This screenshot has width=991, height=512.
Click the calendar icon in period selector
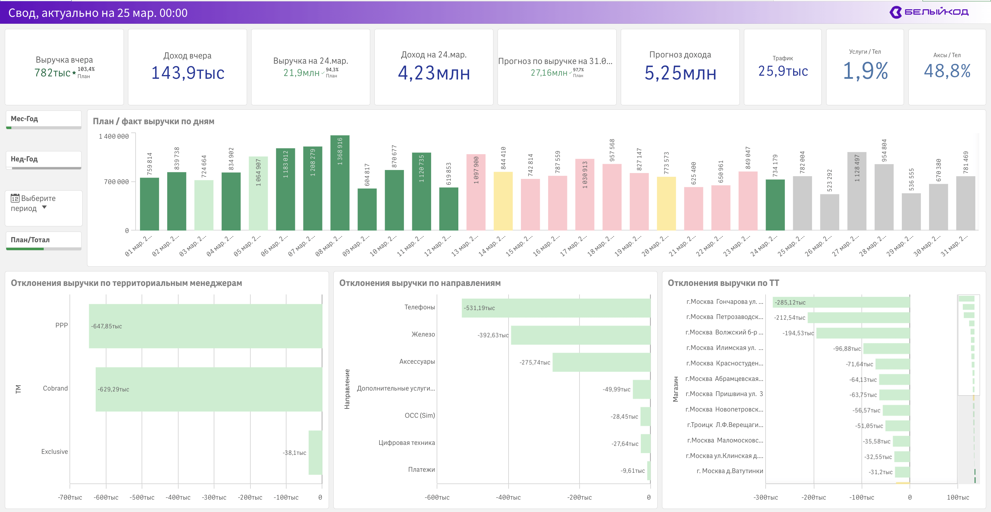15,199
